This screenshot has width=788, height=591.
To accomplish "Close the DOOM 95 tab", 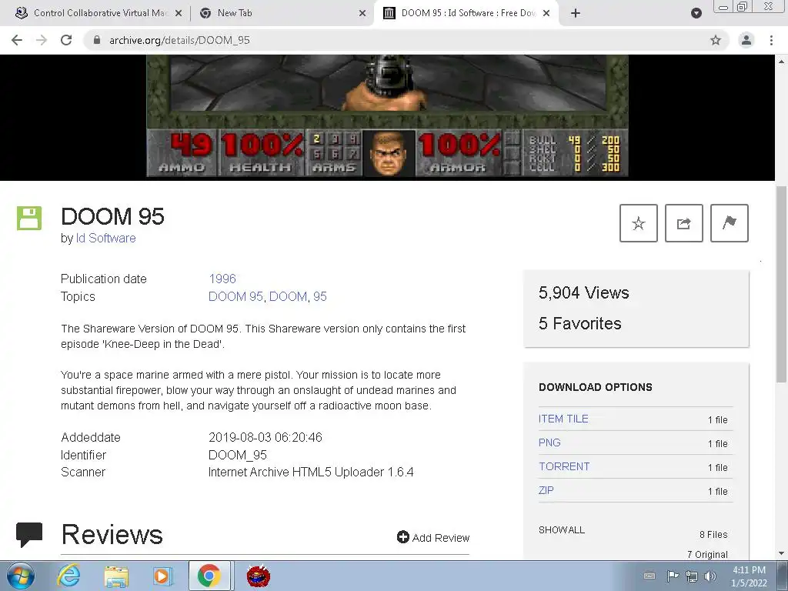I will [547, 13].
